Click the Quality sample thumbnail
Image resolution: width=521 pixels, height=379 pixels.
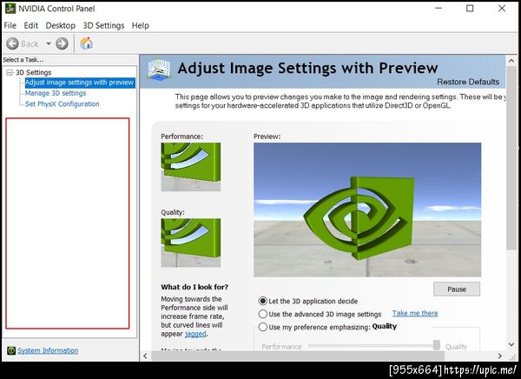click(x=191, y=243)
